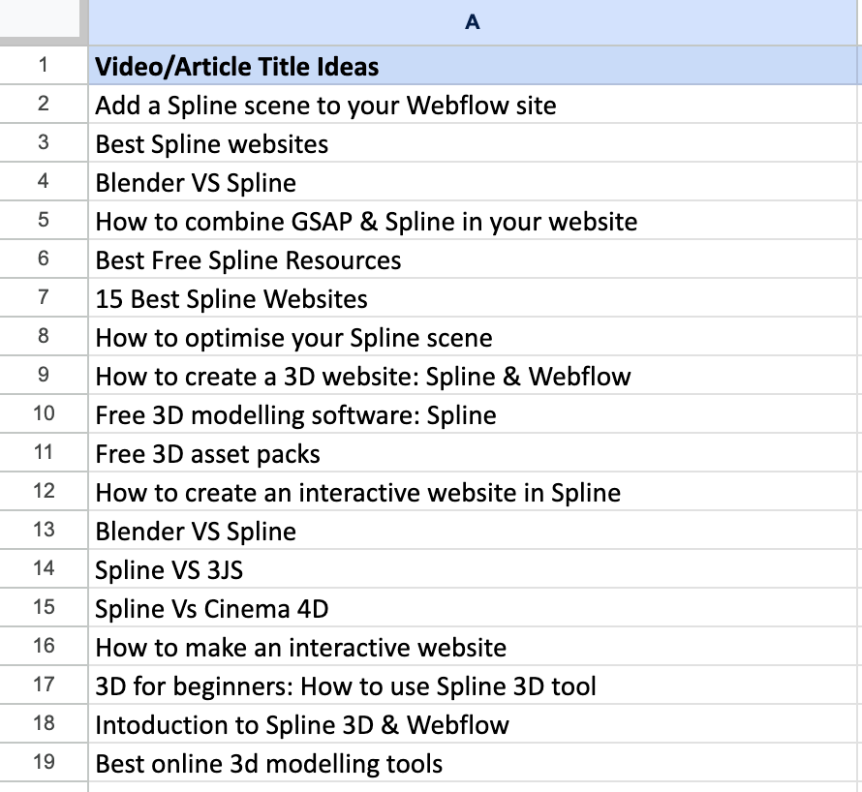Select cell 'How to create a 3D website: Spline & Webflow'
The image size is (862, 792).
coord(475,376)
